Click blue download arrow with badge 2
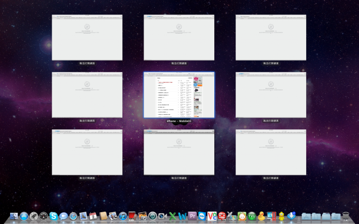Screen dimensions: 359x224 tap(291, 216)
